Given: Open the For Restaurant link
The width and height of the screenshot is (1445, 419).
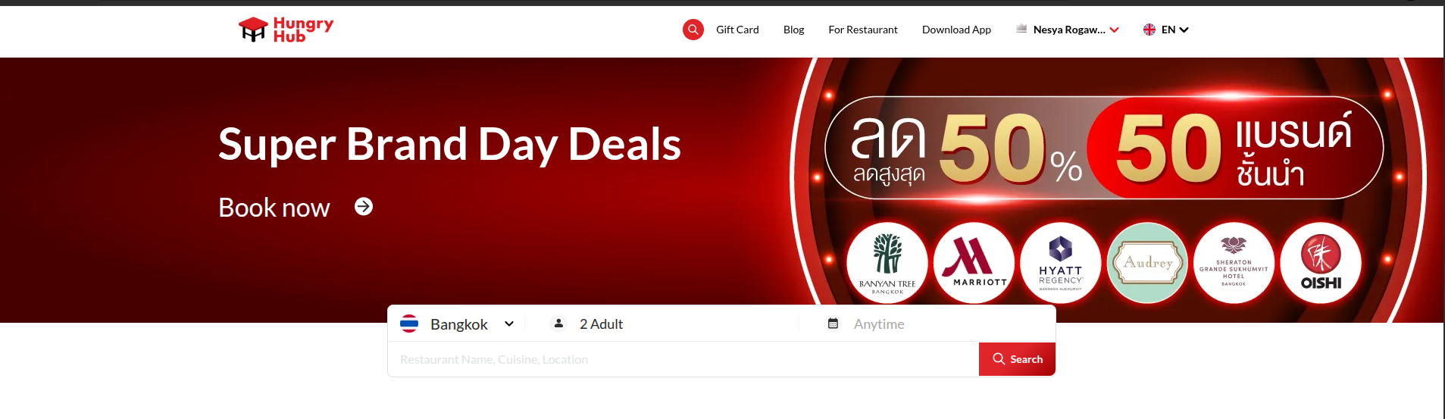Looking at the screenshot, I should tap(863, 30).
